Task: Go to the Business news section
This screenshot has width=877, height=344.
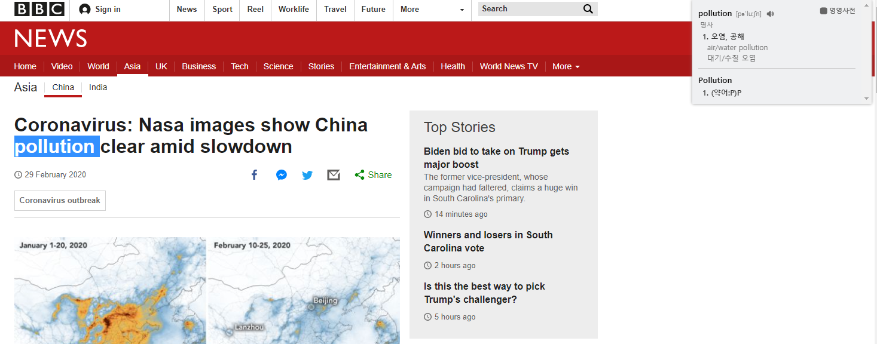Action: click(199, 66)
